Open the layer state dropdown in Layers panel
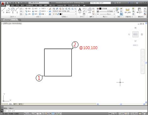 pyautogui.click(x=65, y=11)
